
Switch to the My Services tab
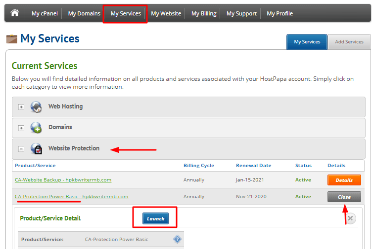307,42
